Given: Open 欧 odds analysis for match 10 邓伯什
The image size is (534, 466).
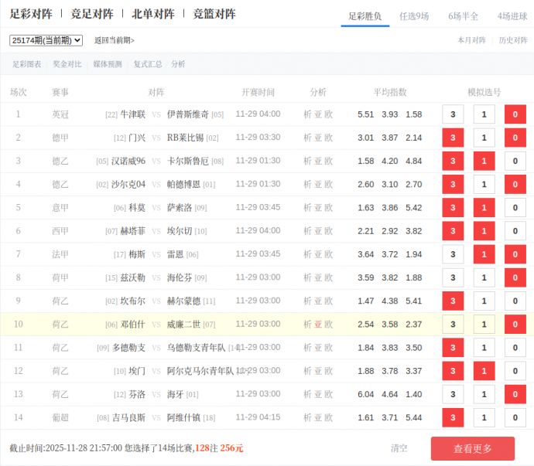Looking at the screenshot, I should 329,325.
